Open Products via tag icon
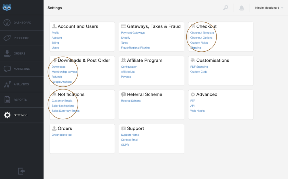The width and height of the screenshot is (288, 179). tap(7, 38)
